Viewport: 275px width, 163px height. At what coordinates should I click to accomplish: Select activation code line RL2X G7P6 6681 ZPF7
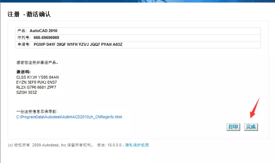pos(36,87)
